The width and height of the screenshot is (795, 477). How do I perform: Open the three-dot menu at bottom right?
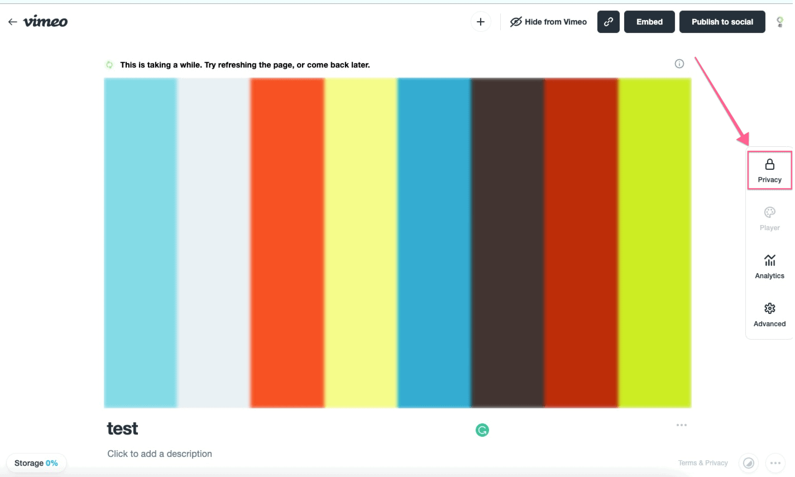(775, 462)
